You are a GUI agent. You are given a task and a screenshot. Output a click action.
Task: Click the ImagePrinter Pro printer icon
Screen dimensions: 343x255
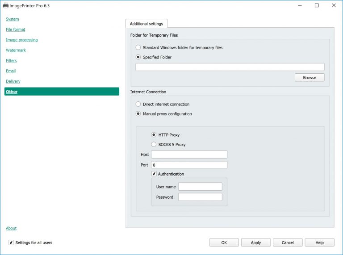click(5, 5)
